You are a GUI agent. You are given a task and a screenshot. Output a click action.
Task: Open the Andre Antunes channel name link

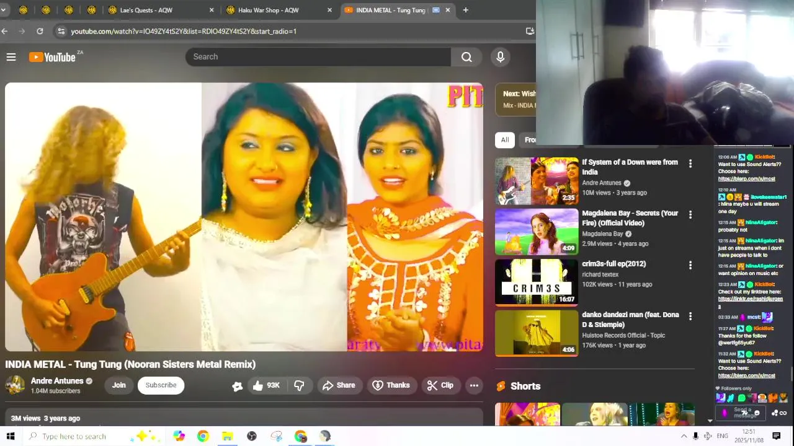click(x=57, y=381)
